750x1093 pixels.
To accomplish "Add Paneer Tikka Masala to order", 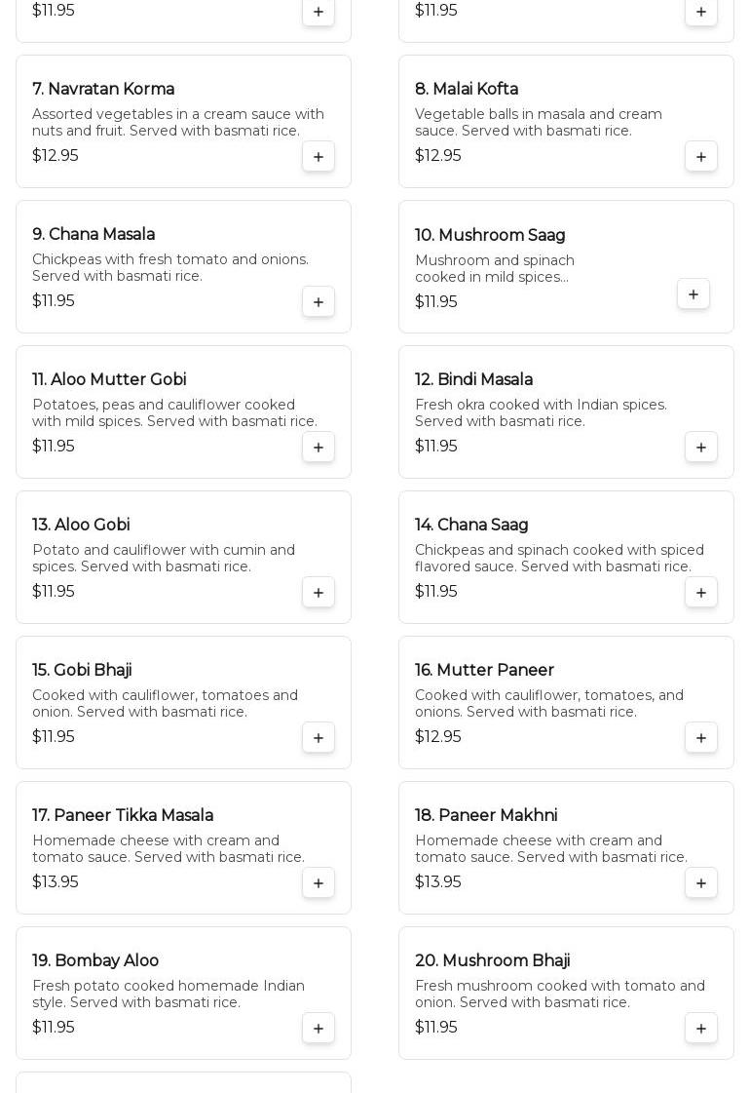I will pos(319,883).
